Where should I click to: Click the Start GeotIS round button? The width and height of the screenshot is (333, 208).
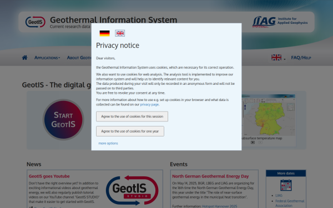tap(63, 120)
